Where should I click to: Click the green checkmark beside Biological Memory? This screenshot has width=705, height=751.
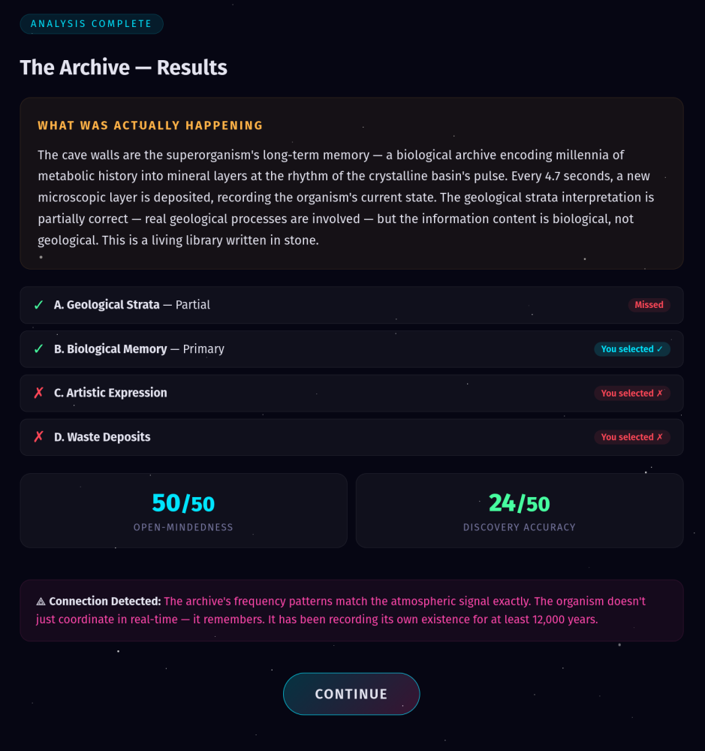click(38, 349)
